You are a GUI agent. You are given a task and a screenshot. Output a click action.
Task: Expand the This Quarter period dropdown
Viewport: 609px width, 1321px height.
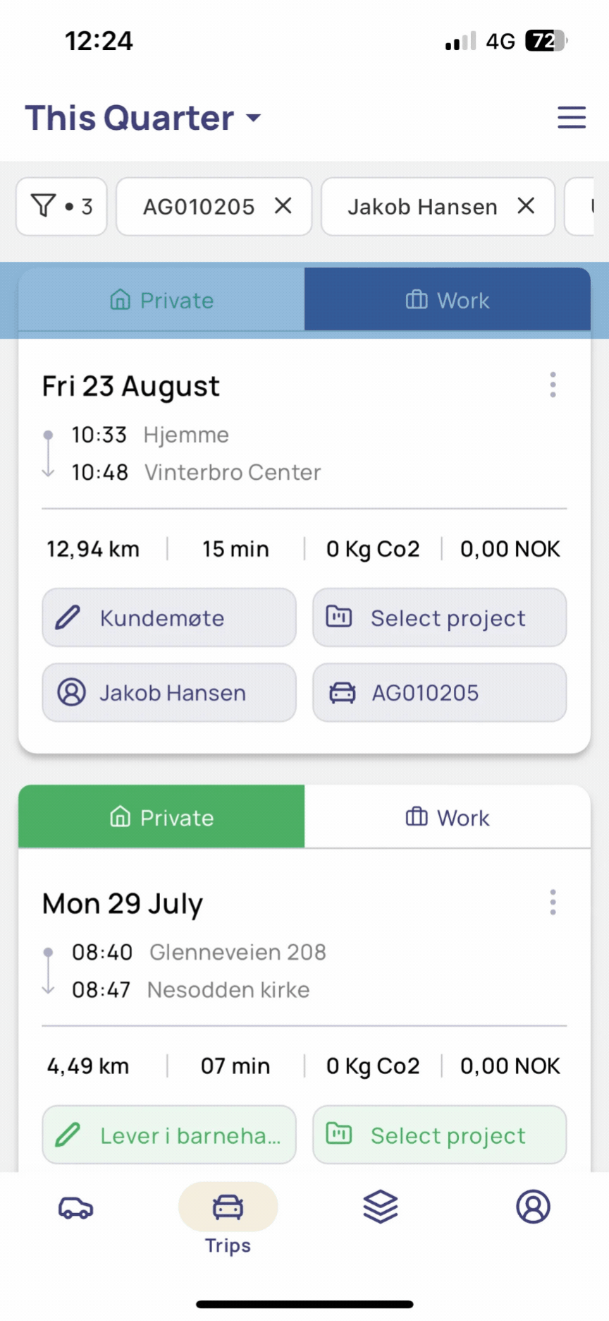click(x=143, y=118)
